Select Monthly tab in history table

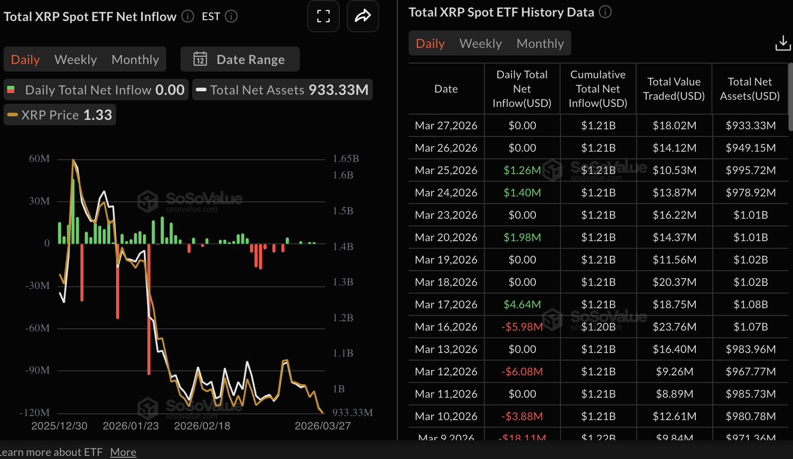click(x=540, y=43)
